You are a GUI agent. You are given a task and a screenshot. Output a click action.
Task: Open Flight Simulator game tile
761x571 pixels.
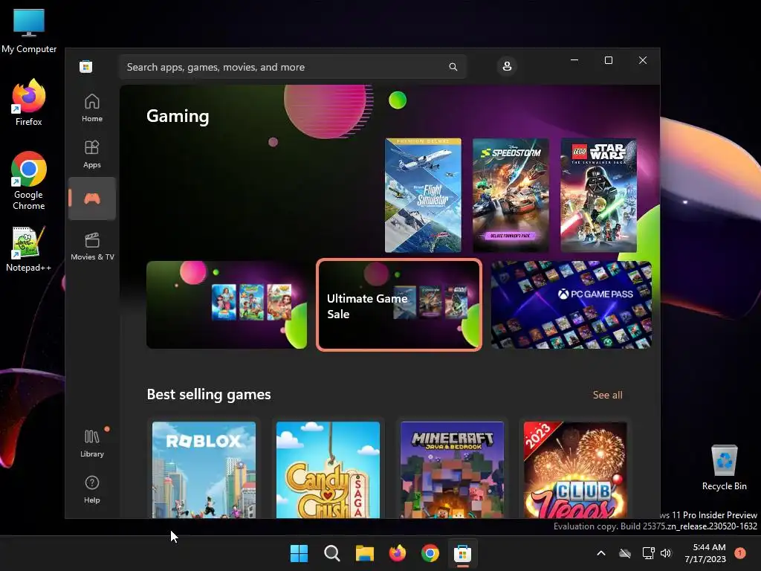(423, 196)
